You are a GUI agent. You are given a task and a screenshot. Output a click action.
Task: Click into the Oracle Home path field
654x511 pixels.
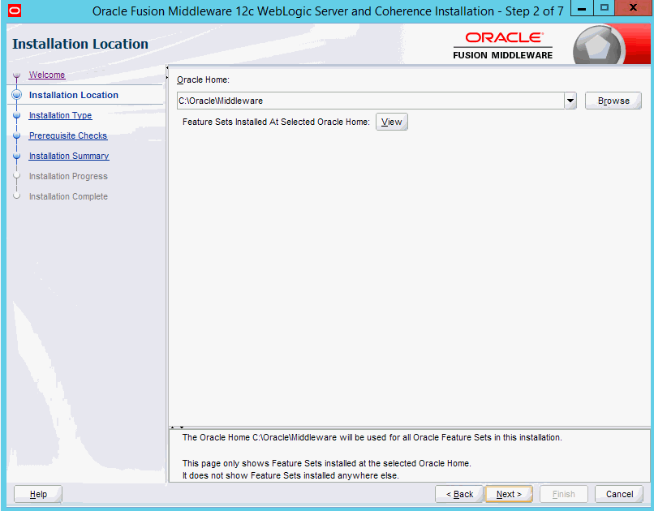[x=370, y=101]
